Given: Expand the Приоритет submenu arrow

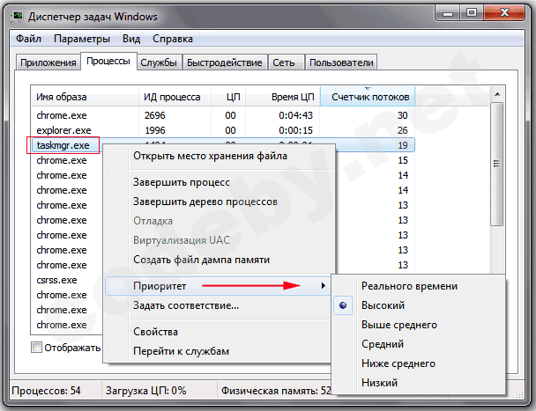Looking at the screenshot, I should click(x=323, y=286).
